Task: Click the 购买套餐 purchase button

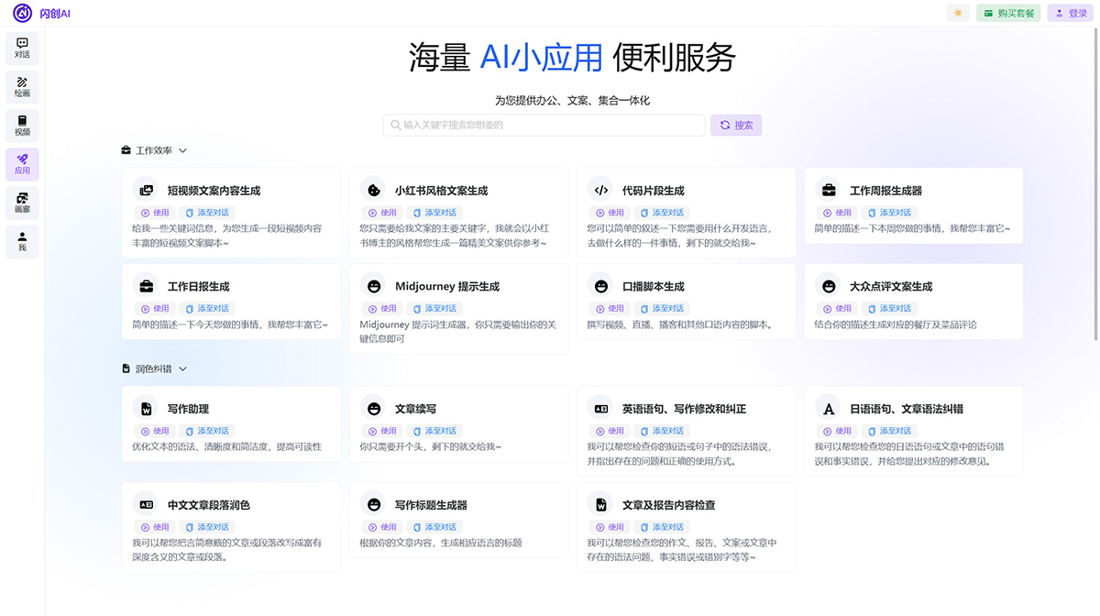Action: tap(1007, 12)
